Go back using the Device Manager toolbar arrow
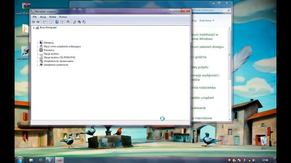The width and height of the screenshot is (291, 163). click(33, 22)
